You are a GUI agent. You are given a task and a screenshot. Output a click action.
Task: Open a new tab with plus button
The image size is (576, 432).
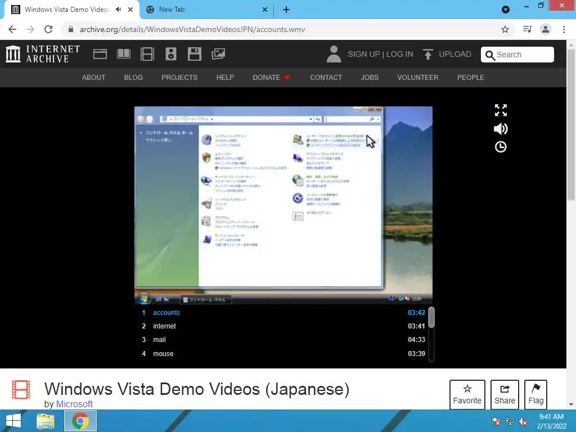pyautogui.click(x=286, y=10)
